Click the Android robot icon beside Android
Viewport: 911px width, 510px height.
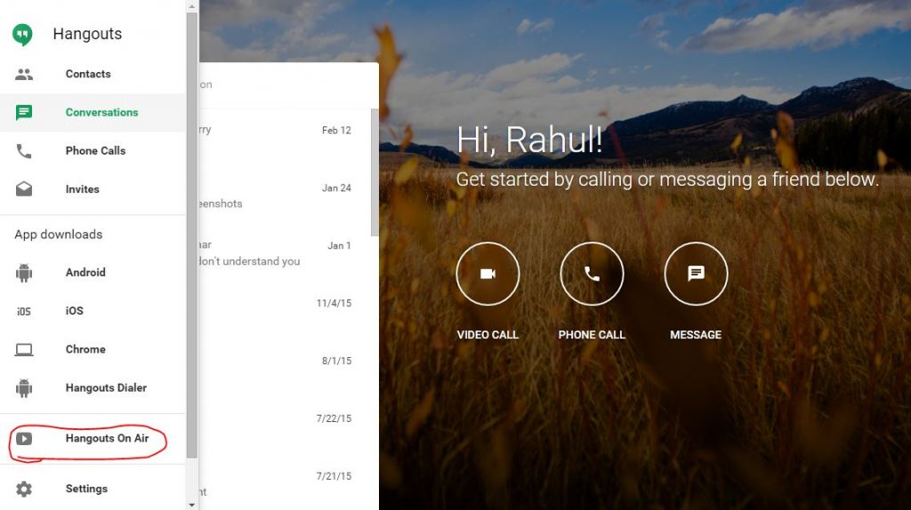pos(24,273)
